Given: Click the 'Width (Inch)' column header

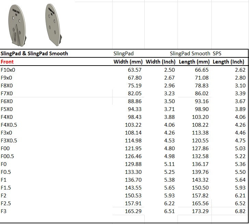Looking at the screenshot, I should pos(160,62).
